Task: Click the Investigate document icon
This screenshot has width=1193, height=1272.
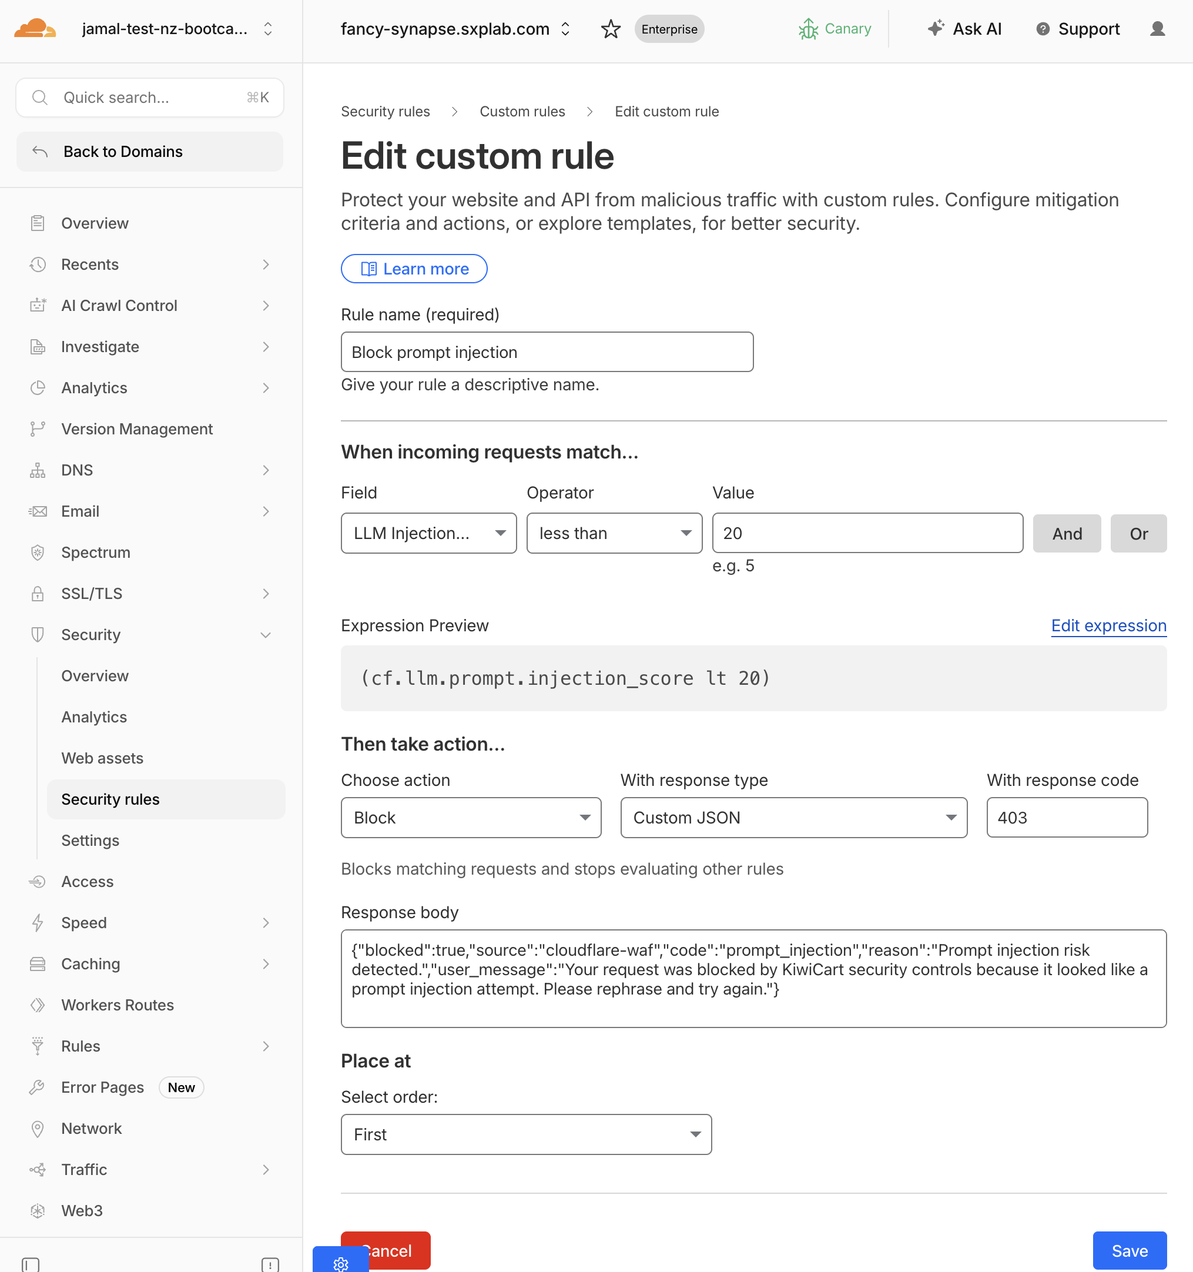Action: (x=38, y=347)
